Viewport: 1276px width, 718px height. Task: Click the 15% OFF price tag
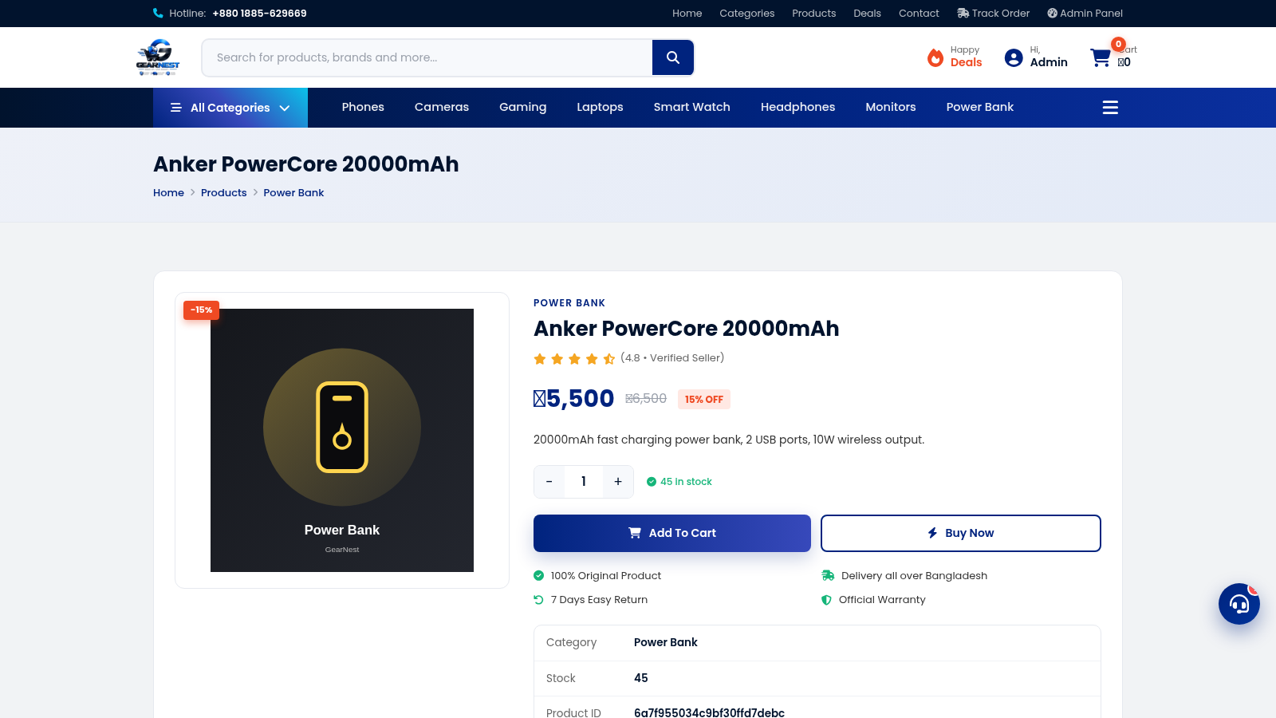pyautogui.click(x=704, y=400)
